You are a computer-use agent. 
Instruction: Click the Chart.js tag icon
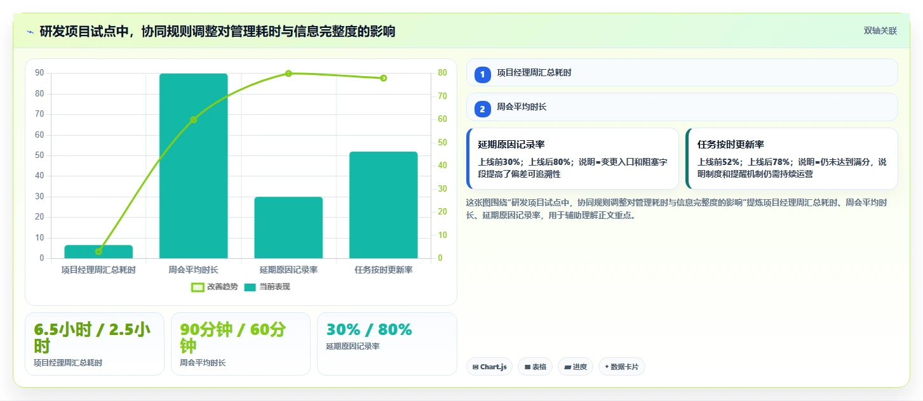click(x=475, y=367)
